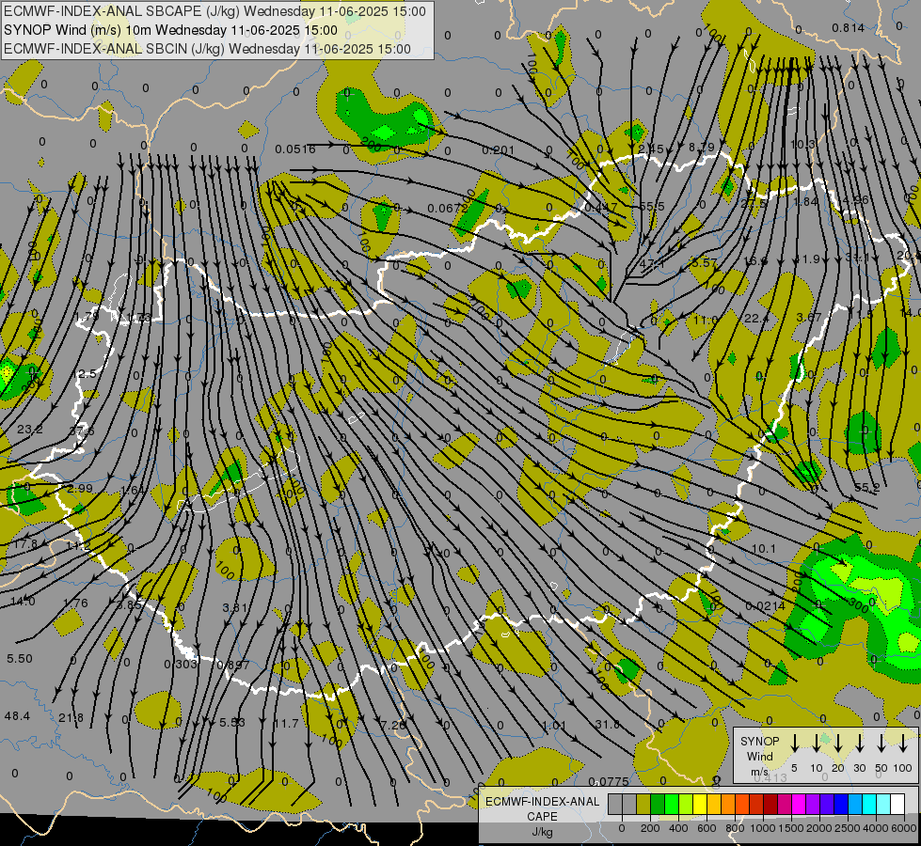Click the wind arrow above the 20 m/s label
Viewport: 921px width, 846px height.
[838, 744]
